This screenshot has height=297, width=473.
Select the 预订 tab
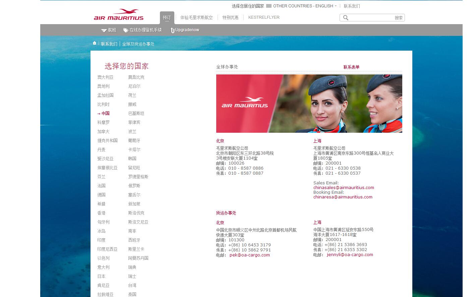click(x=167, y=17)
